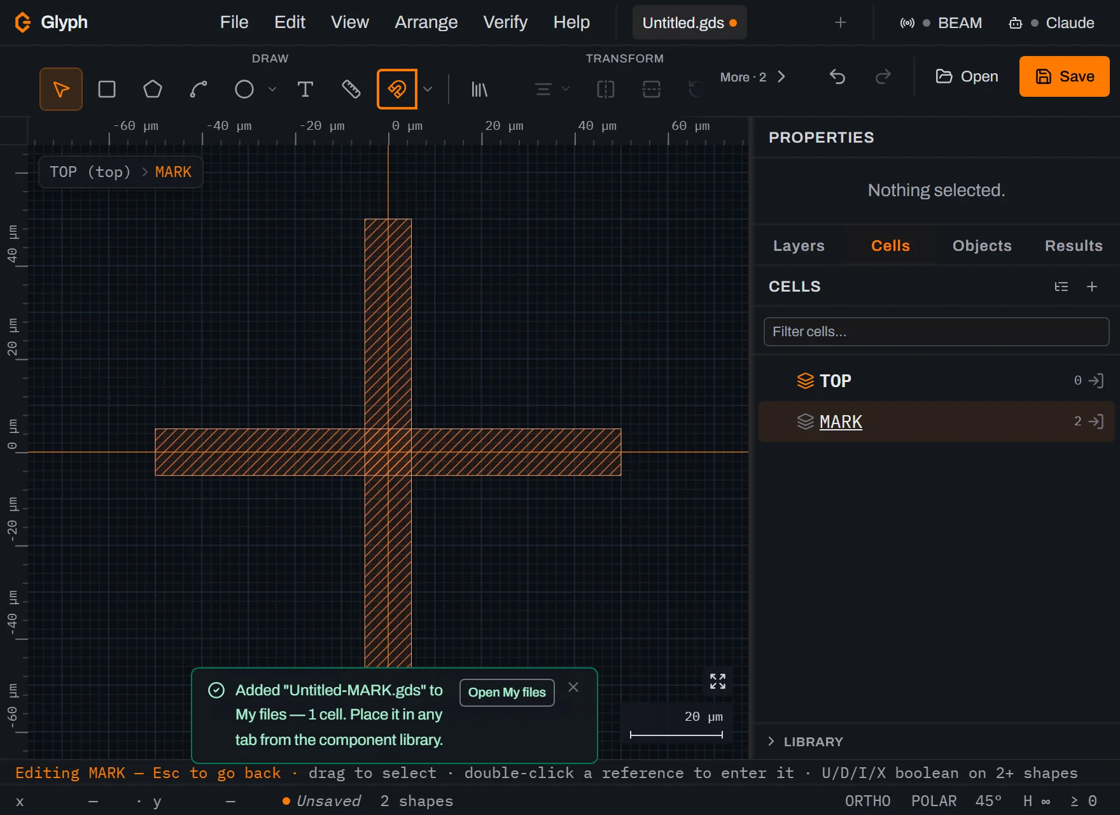Screen dimensions: 1120x815
Task: Select the Path draw tool
Action: [199, 89]
